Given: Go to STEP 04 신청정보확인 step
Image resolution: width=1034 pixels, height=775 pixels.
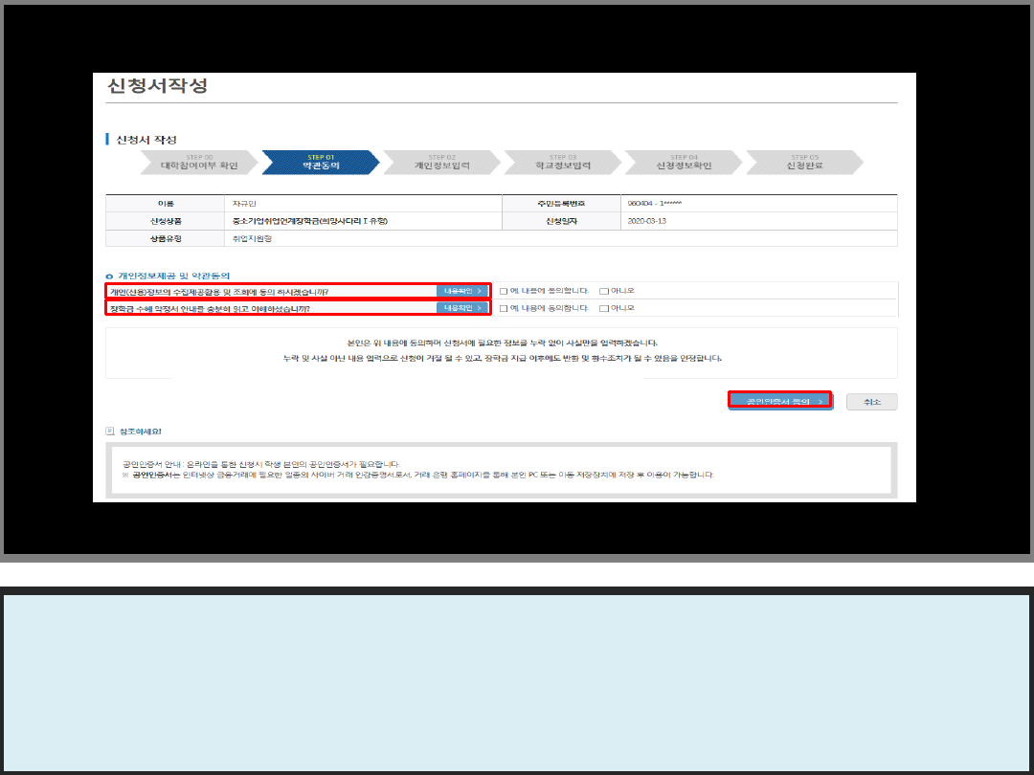Looking at the screenshot, I should (x=684, y=163).
